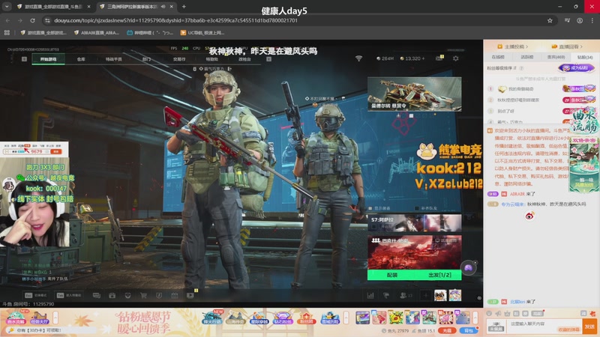Open the in-game camera icon
600x337 pixels.
(x=112, y=295)
